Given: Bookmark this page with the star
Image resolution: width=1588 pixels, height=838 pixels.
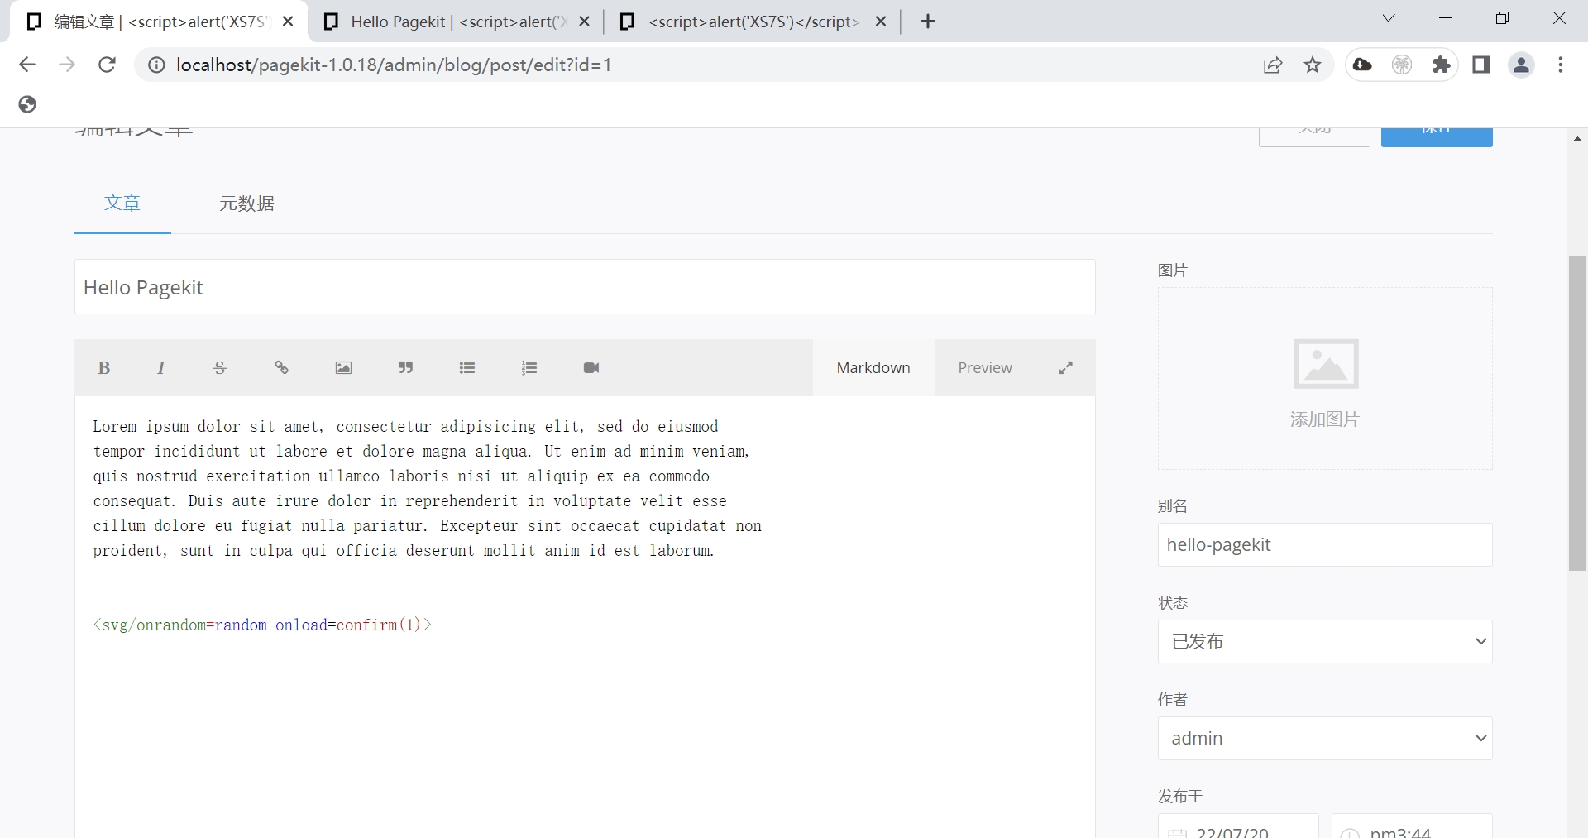Looking at the screenshot, I should (1313, 65).
